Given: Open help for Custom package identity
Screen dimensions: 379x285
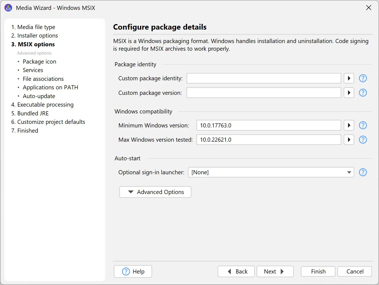Looking at the screenshot, I should 363,78.
